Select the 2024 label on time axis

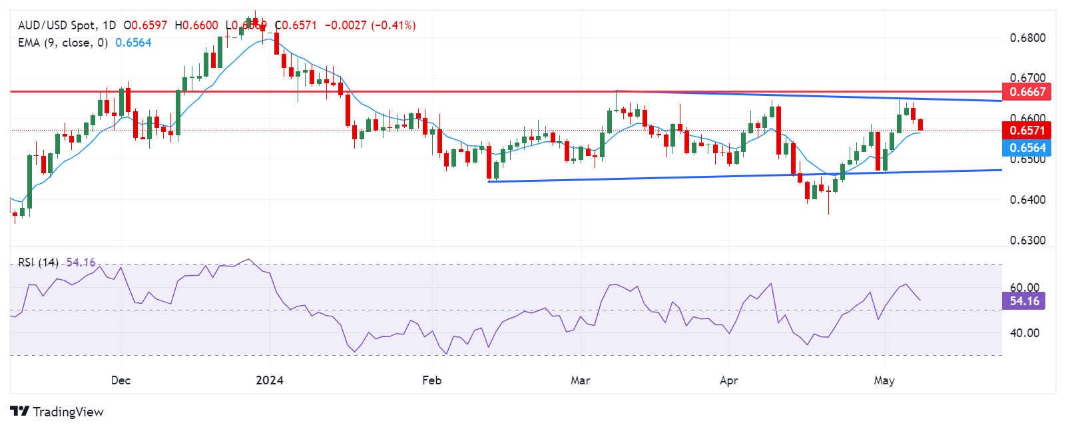click(x=270, y=380)
